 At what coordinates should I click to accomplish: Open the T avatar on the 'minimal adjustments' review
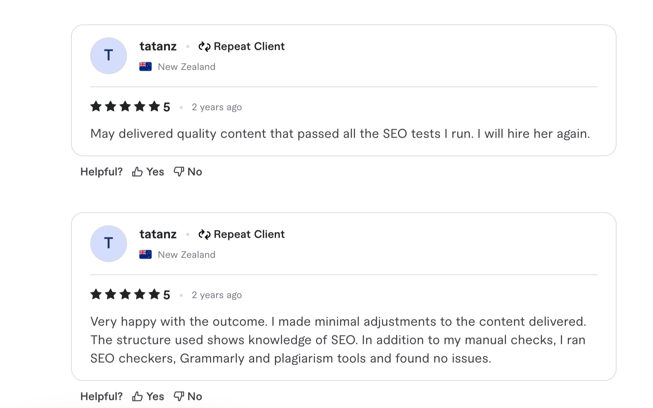(x=109, y=243)
